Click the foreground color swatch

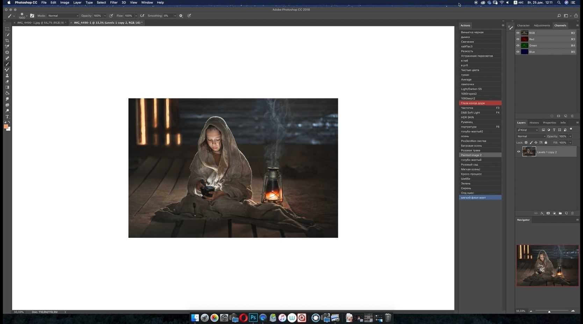pyautogui.click(x=6, y=127)
